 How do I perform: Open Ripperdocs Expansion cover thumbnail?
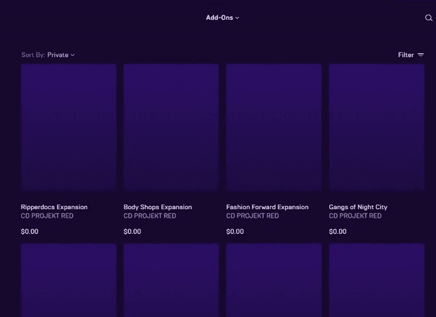pyautogui.click(x=69, y=127)
